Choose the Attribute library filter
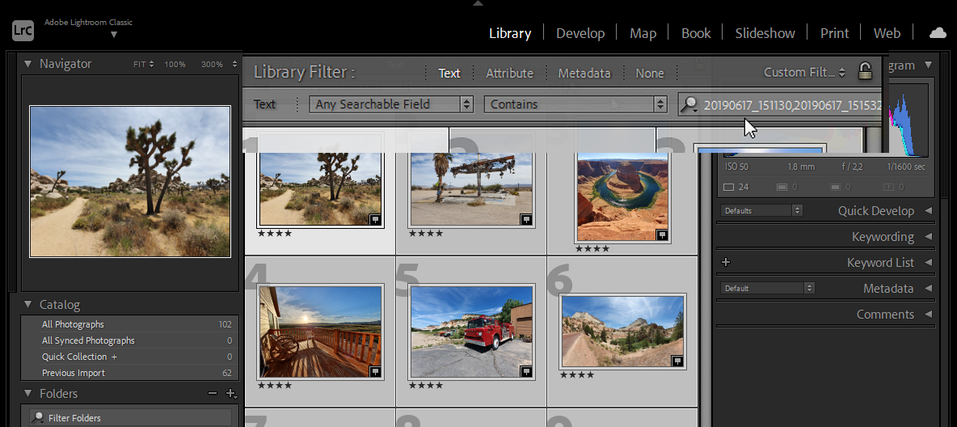This screenshot has height=427, width=957. coord(509,73)
